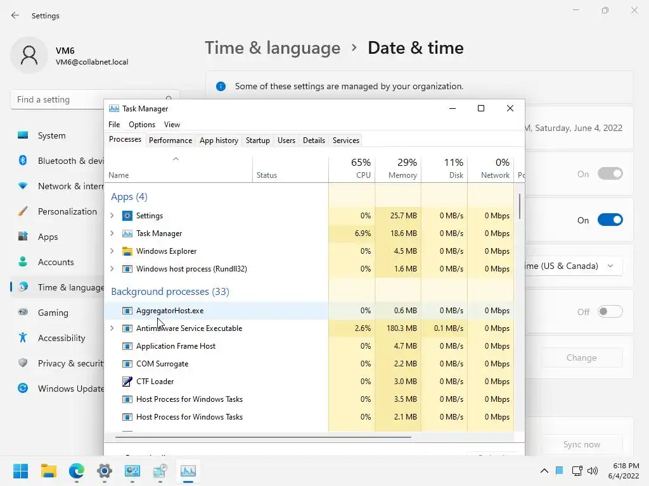The height and width of the screenshot is (486, 649).
Task: Open the File menu in Task Manager
Action: pos(114,125)
